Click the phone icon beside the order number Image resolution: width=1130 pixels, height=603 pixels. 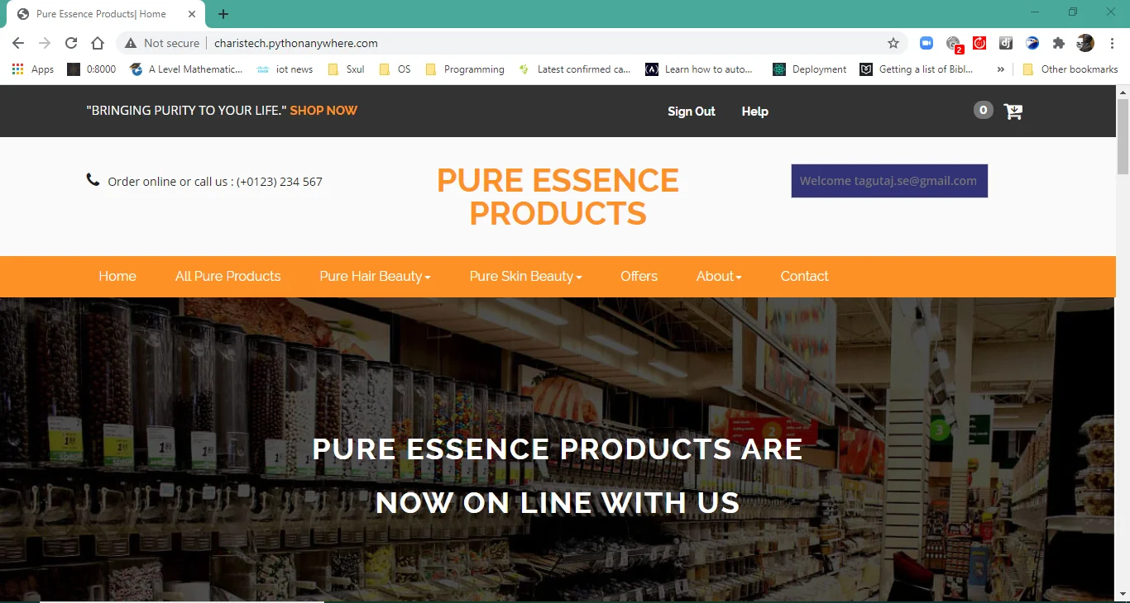[x=93, y=178]
